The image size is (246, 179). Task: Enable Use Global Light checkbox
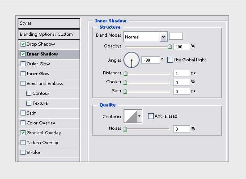tap(170, 60)
